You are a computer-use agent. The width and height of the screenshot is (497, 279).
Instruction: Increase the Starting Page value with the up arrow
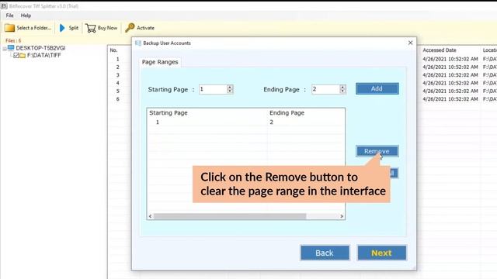230,87
